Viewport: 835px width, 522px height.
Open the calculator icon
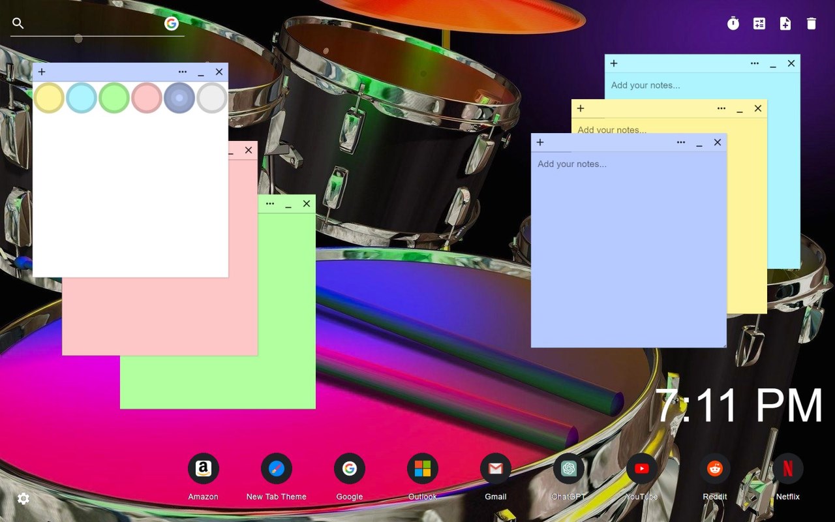(x=759, y=23)
